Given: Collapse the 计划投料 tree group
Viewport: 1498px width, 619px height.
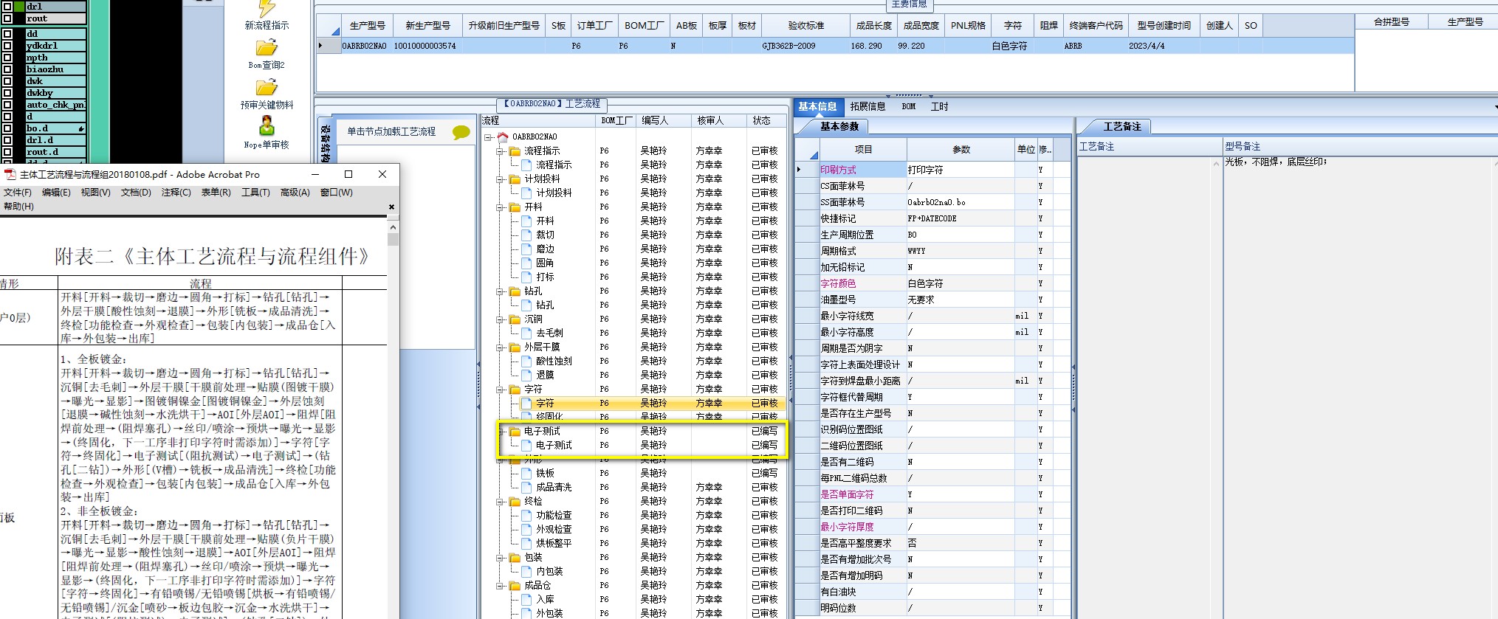Looking at the screenshot, I should point(500,179).
